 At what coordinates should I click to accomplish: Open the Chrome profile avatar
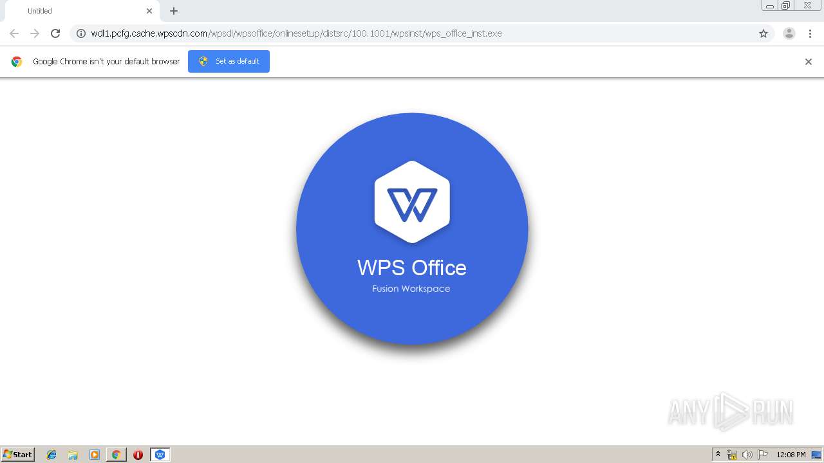[789, 33]
